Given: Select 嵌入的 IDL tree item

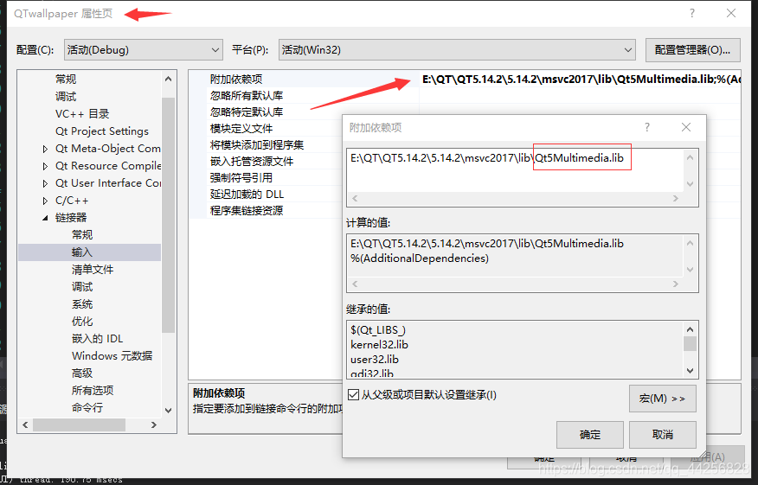Looking at the screenshot, I should [97, 339].
